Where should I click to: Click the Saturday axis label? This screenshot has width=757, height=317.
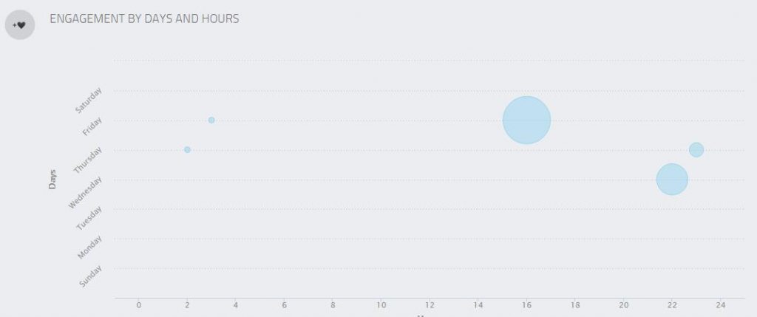pyautogui.click(x=89, y=100)
